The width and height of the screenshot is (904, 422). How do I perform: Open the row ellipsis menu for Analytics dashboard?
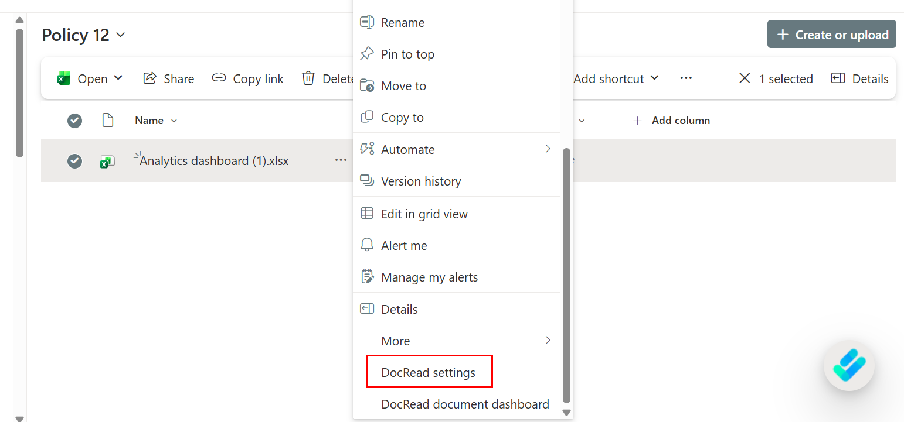tap(340, 161)
